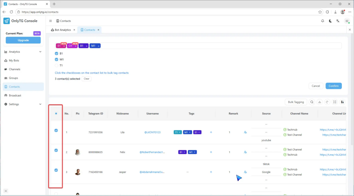Collapse the sidebar using the bottom chevrons
354x196 pixels.
6,191
